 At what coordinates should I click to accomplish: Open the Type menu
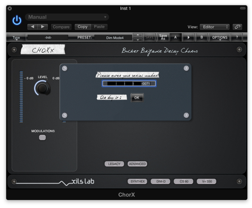16,38
